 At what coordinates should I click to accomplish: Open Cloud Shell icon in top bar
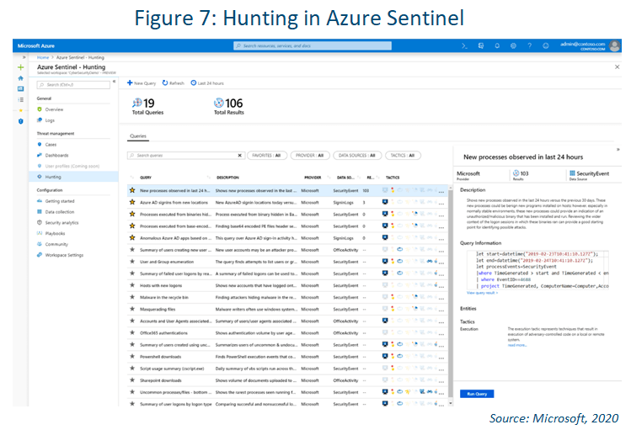click(464, 45)
